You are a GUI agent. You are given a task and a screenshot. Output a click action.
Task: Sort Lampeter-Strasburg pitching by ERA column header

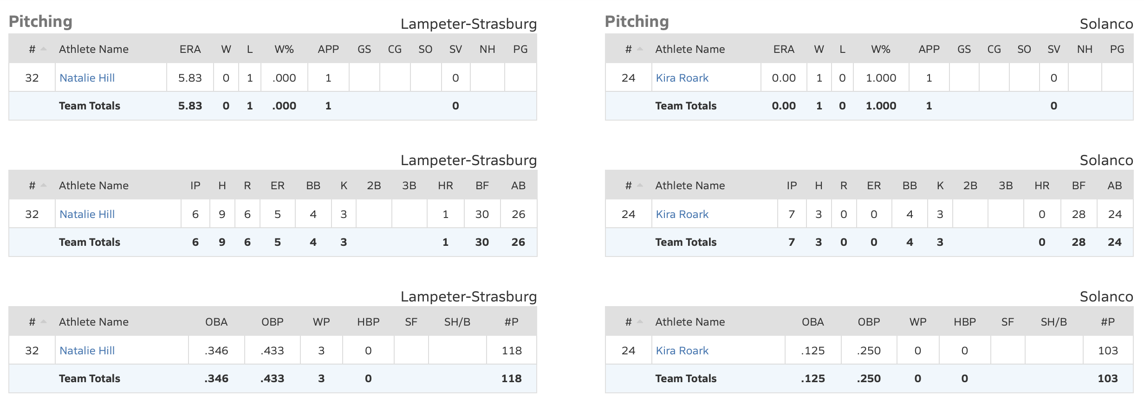coord(190,49)
